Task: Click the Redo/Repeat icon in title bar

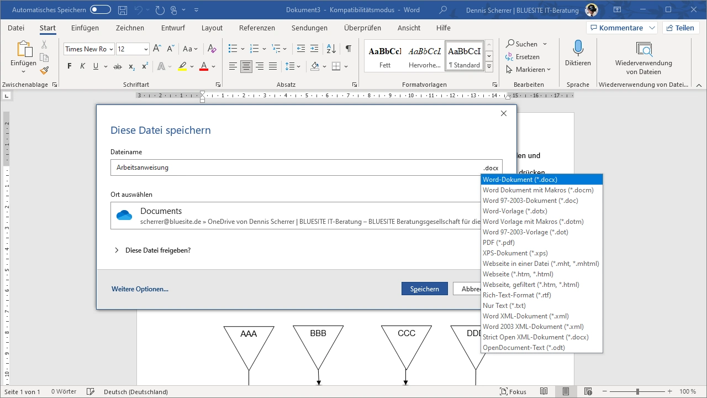Action: [160, 10]
